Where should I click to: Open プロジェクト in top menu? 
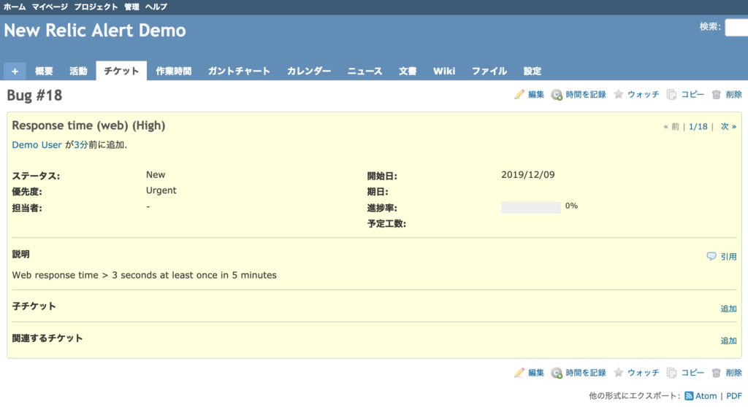click(96, 7)
